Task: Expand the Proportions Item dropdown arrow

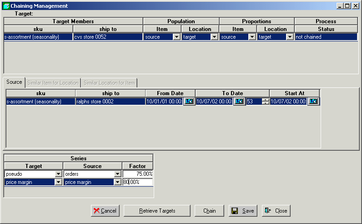Action: point(252,37)
